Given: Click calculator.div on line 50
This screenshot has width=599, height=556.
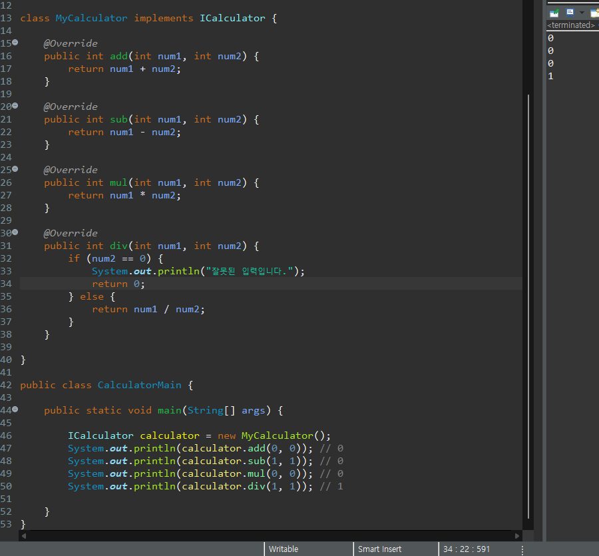Looking at the screenshot, I should click(x=224, y=486).
